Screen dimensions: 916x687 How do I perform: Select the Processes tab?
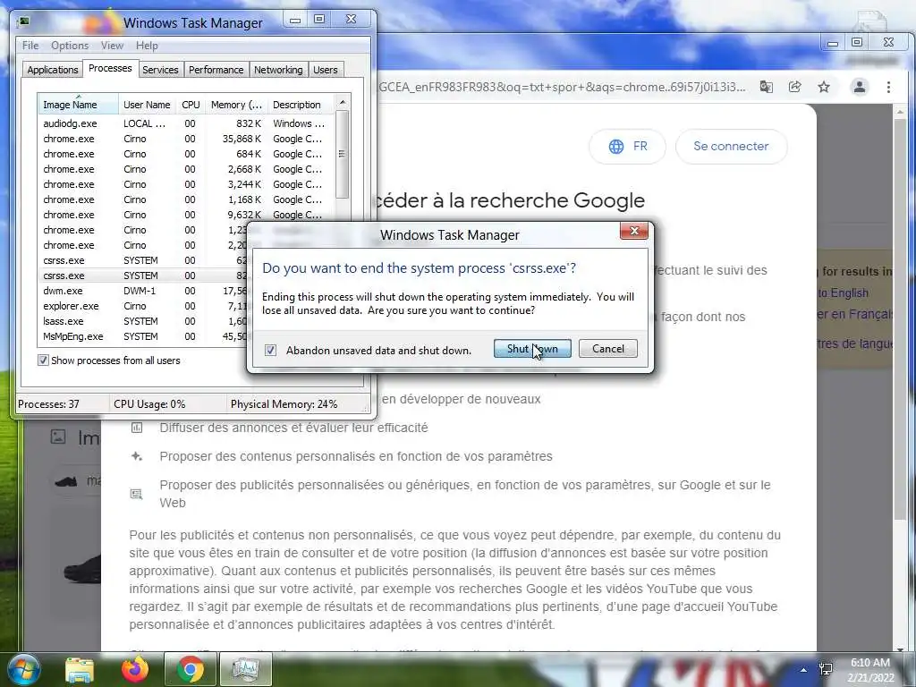[x=110, y=68]
